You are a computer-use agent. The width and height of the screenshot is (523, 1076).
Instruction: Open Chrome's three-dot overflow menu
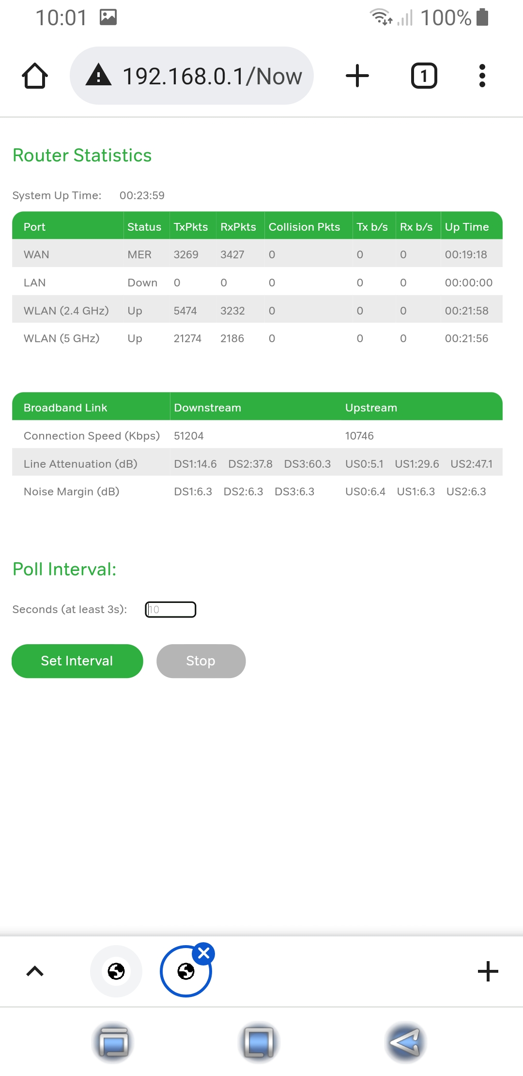[483, 76]
